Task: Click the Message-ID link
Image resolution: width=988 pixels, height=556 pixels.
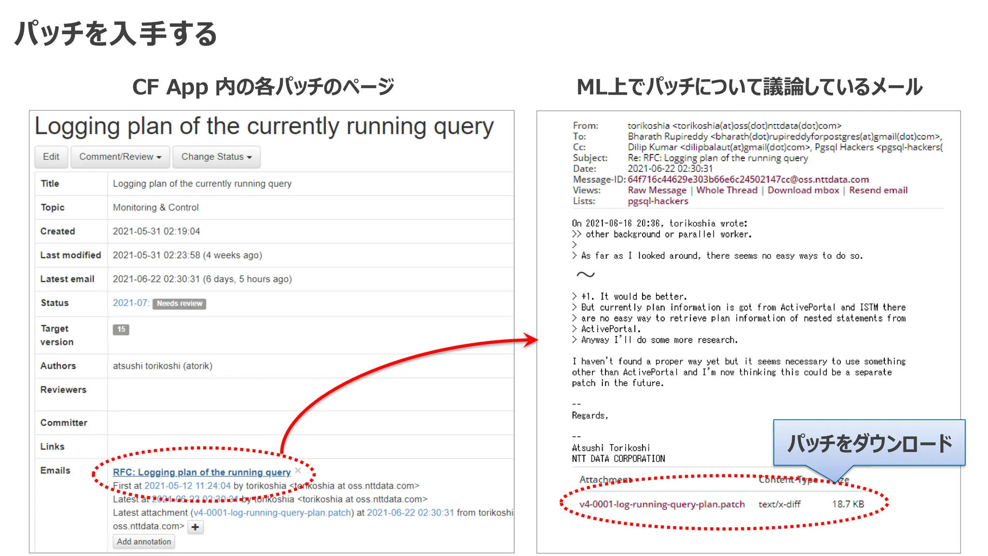Action: 748,180
